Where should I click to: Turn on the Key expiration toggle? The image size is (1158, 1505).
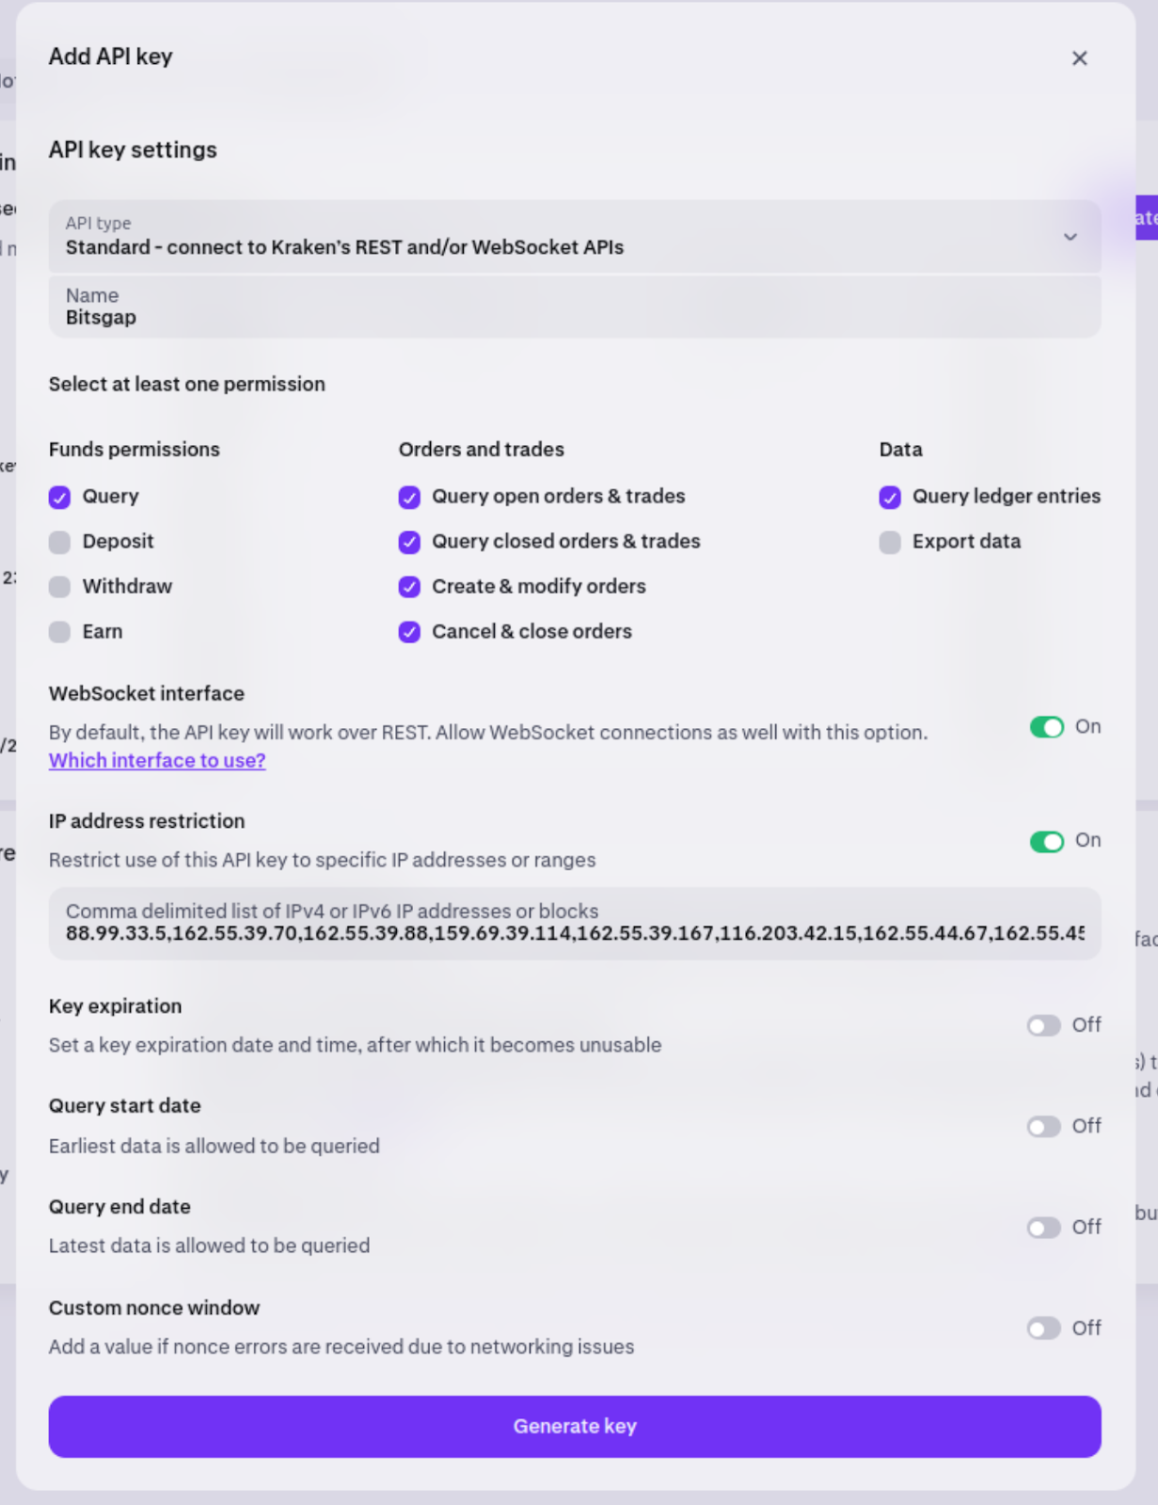(x=1044, y=1025)
